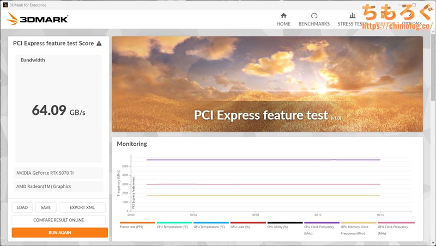Click the PCI Express feature test banner
This screenshot has height=246, width=436.
(x=267, y=84)
